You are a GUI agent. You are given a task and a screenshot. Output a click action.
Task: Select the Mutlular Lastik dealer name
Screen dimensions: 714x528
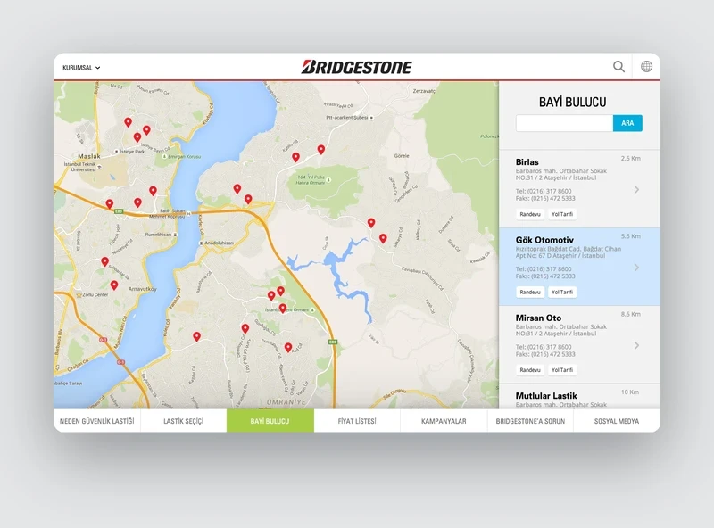546,395
